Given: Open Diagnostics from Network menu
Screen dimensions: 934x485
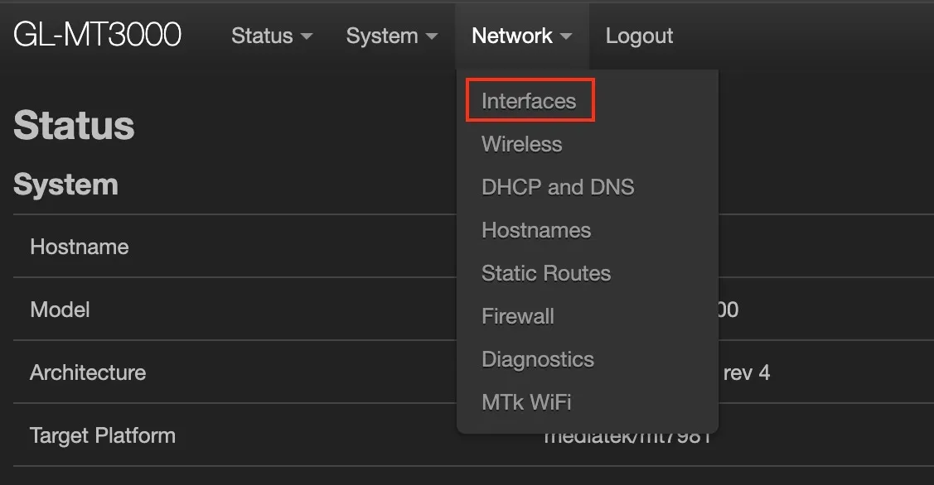Looking at the screenshot, I should (538, 359).
